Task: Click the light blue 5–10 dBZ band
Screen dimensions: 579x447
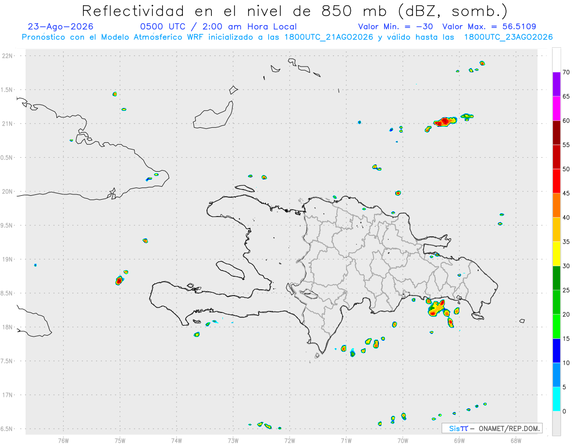Action: (x=556, y=375)
